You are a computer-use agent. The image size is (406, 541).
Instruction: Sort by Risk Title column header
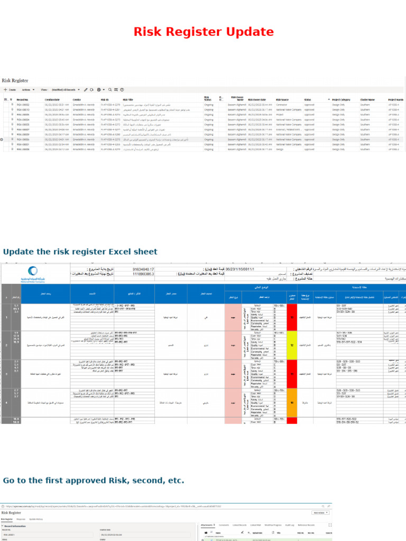128,100
